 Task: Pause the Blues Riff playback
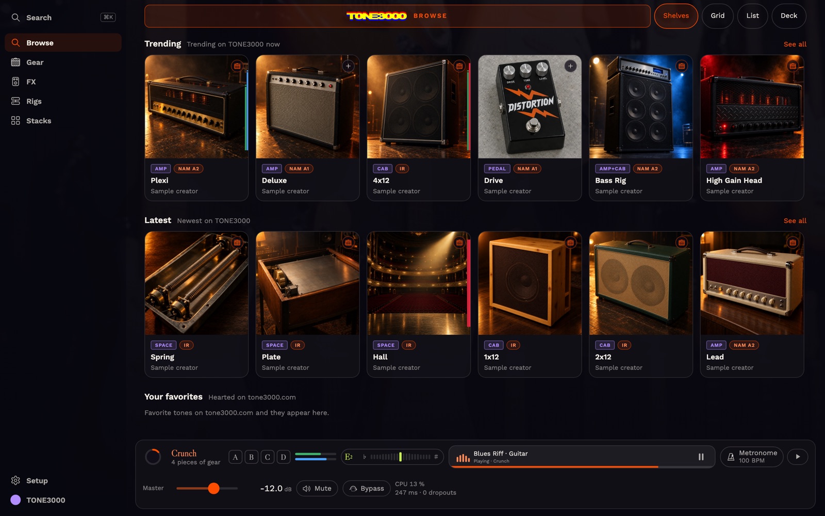(701, 457)
